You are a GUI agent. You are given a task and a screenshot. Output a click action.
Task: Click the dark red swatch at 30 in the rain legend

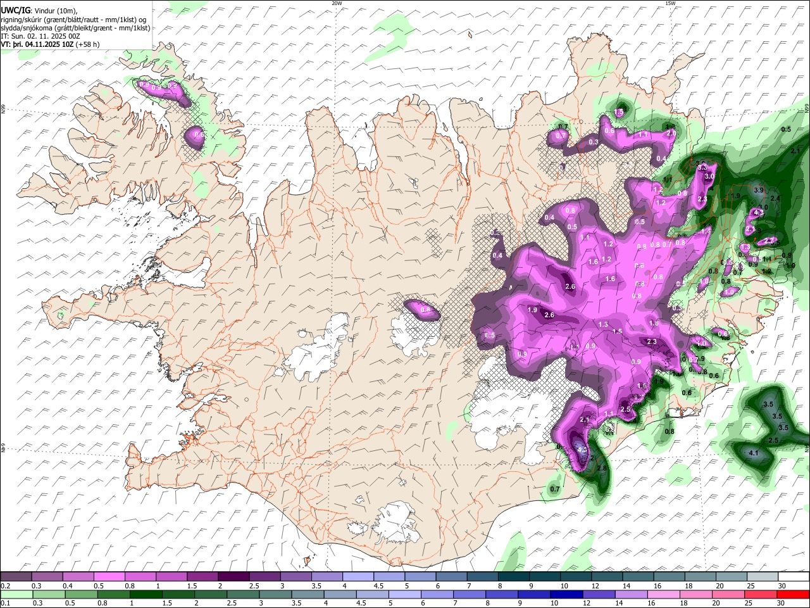792,594
